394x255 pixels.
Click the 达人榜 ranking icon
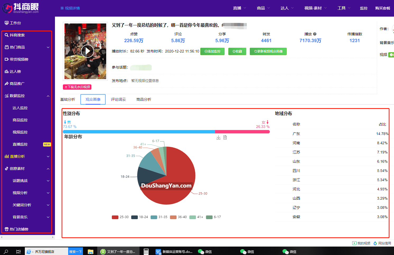7,71
